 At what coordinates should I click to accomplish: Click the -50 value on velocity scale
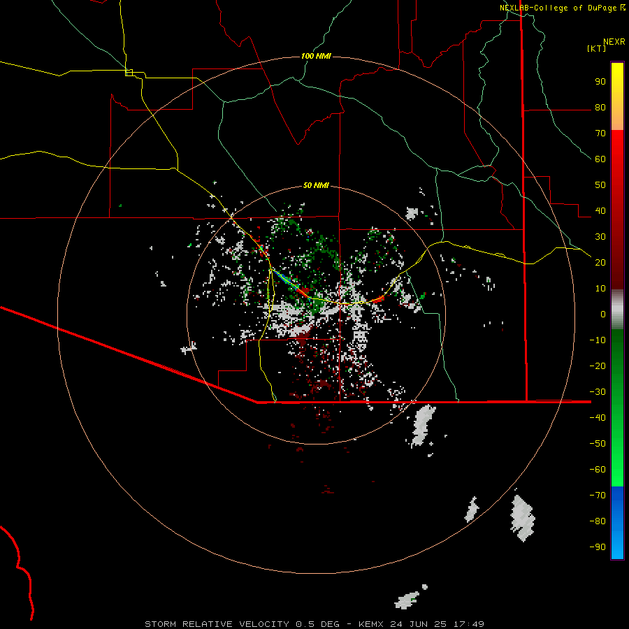[x=598, y=444]
